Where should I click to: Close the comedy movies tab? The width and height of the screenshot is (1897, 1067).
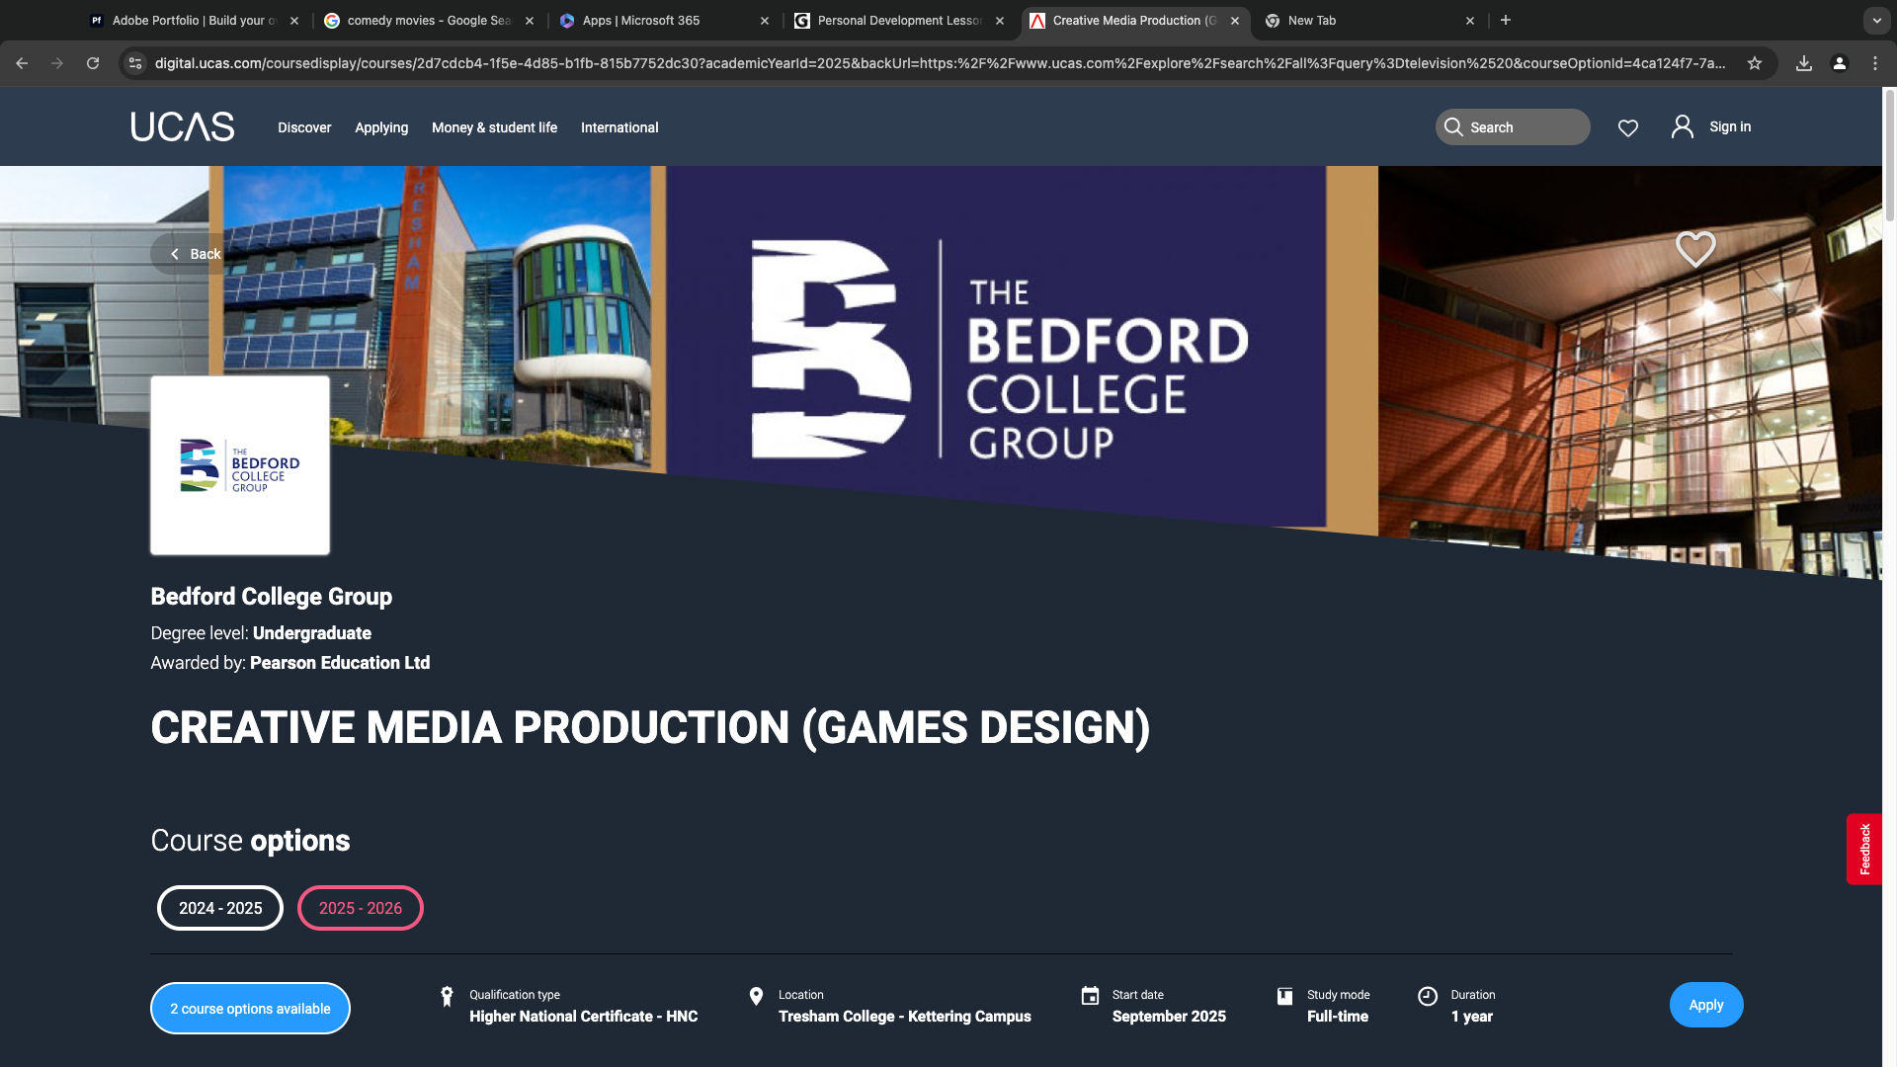coord(530,21)
